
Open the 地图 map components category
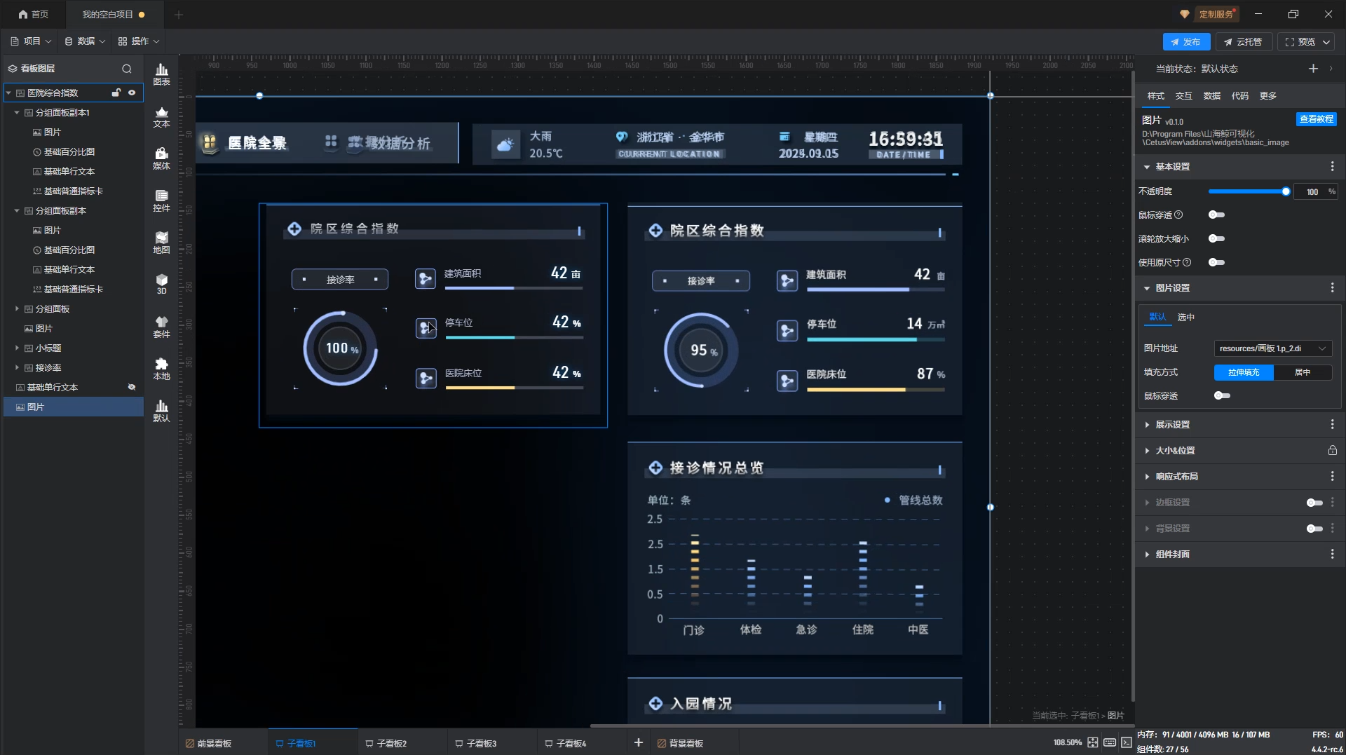[161, 243]
